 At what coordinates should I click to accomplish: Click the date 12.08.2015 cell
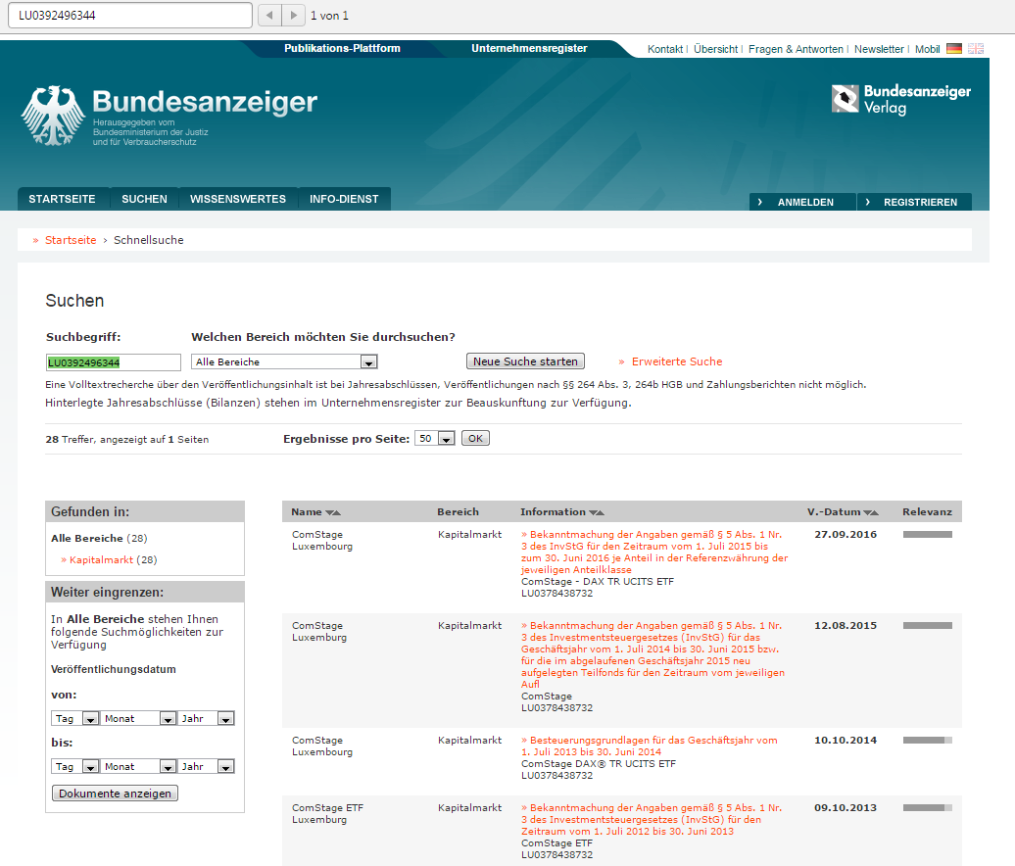(x=846, y=626)
